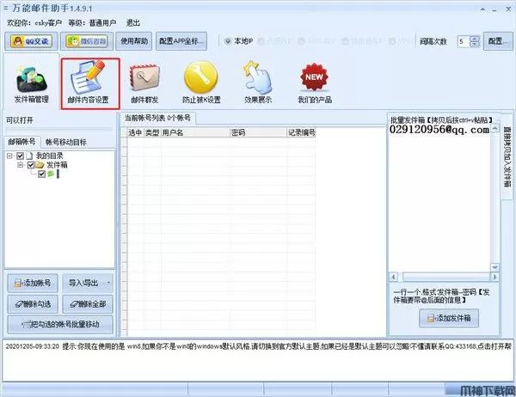Collapse the 发件箱 tree node
This screenshot has height=397, width=516.
pos(21,165)
